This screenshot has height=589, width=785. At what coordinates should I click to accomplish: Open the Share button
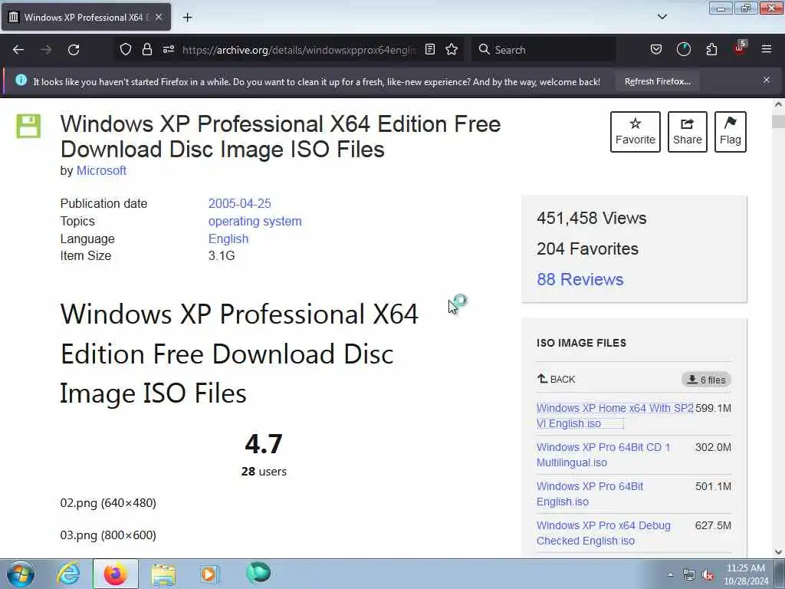[688, 132]
